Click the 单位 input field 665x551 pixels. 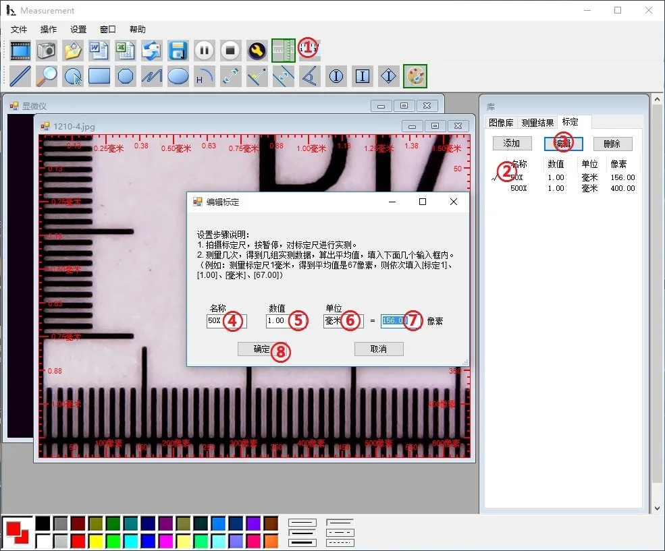pyautogui.click(x=343, y=321)
